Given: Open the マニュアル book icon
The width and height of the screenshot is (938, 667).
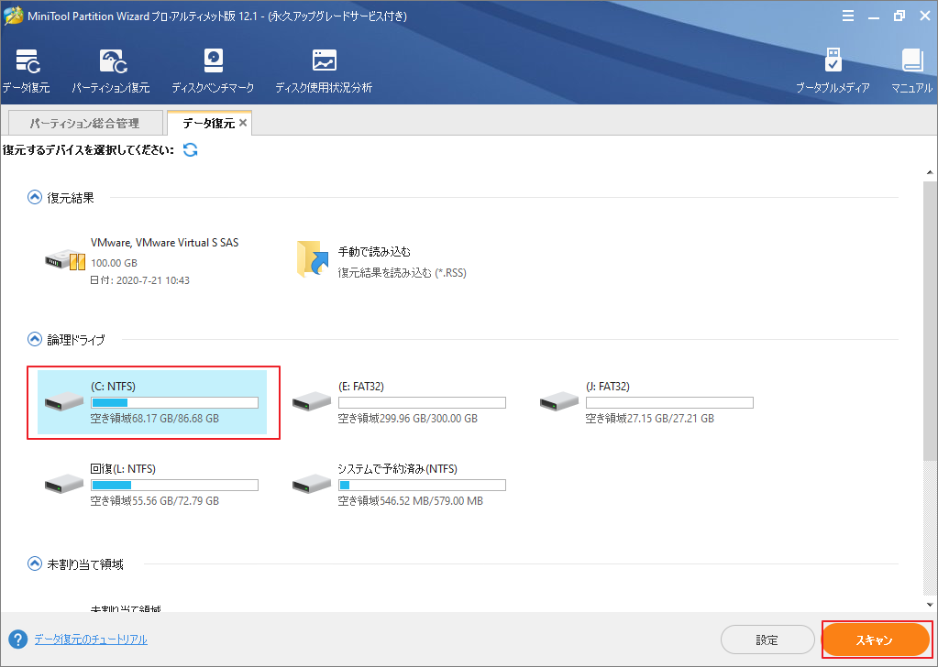Looking at the screenshot, I should (912, 61).
